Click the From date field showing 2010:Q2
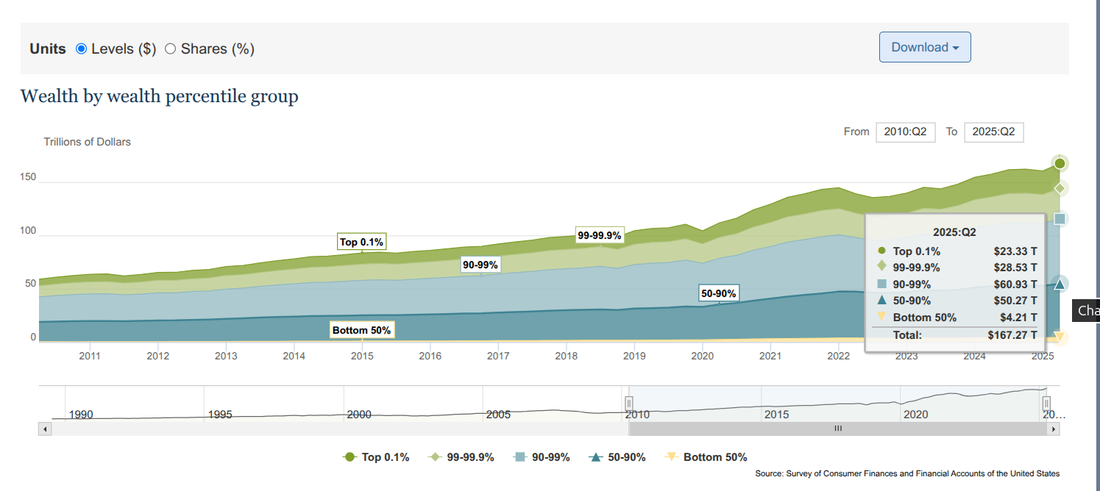 [x=905, y=132]
